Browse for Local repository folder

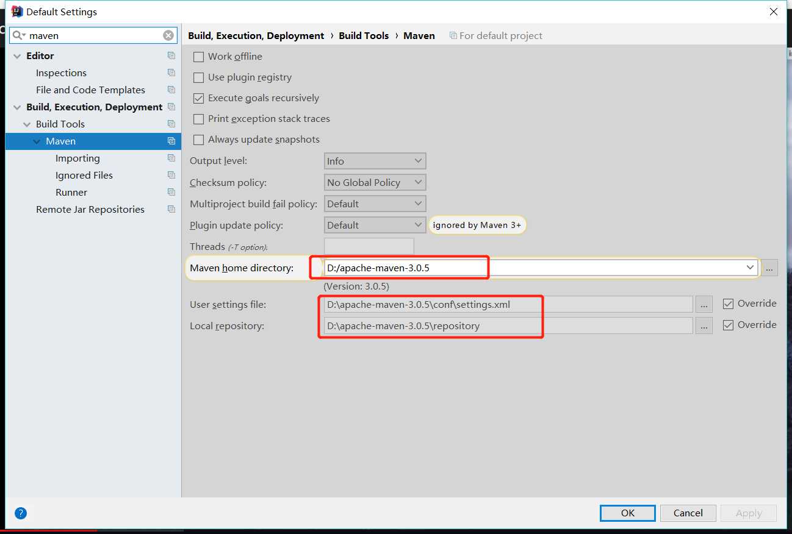pyautogui.click(x=704, y=326)
